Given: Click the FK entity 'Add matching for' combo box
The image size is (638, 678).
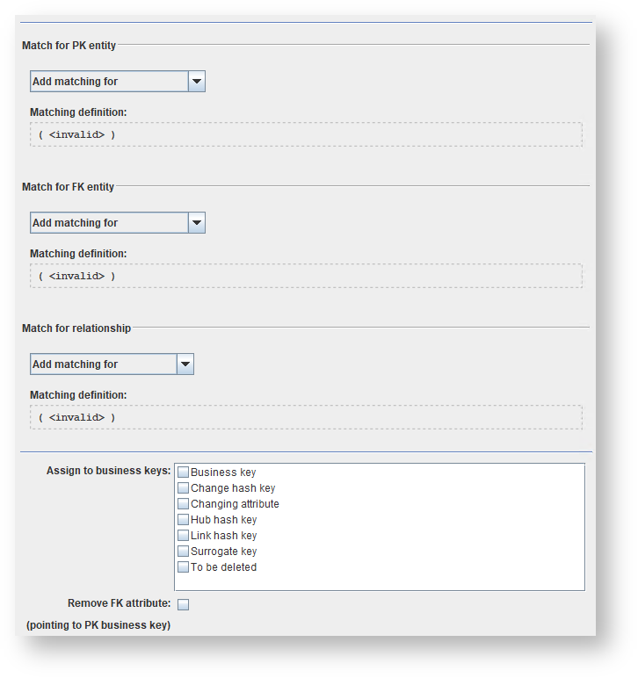Looking at the screenshot, I should click(x=110, y=223).
